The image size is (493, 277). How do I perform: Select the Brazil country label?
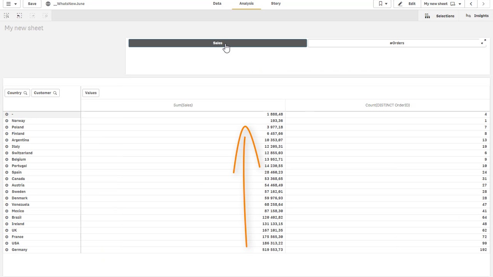[x=17, y=217]
